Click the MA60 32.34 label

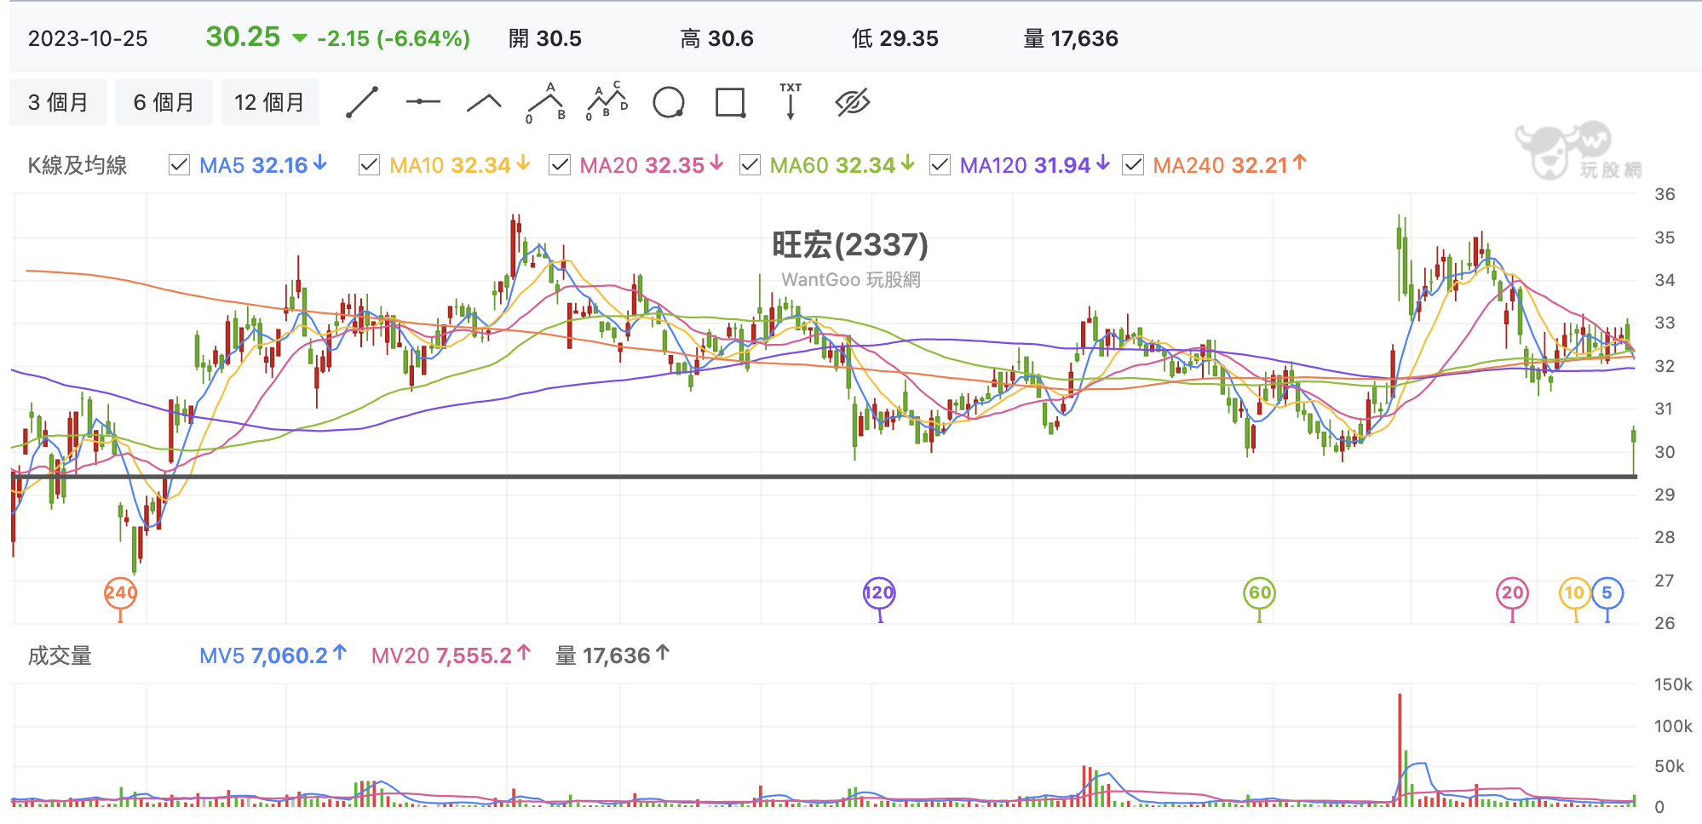click(x=832, y=165)
